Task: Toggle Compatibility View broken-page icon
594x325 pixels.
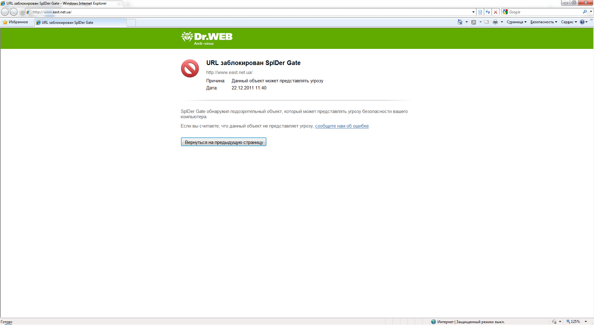Action: point(480,12)
